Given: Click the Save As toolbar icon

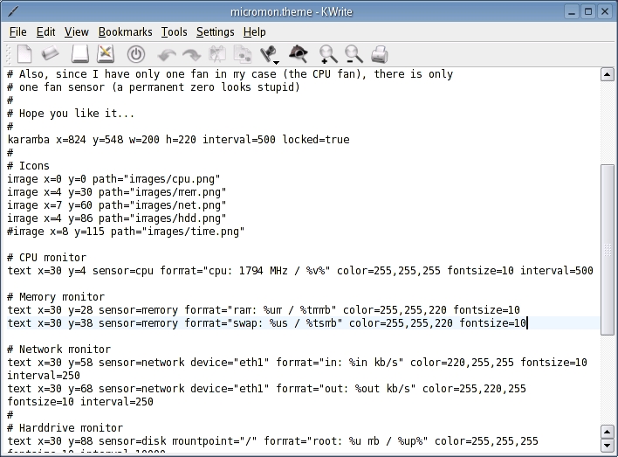Looking at the screenshot, I should [x=106, y=54].
